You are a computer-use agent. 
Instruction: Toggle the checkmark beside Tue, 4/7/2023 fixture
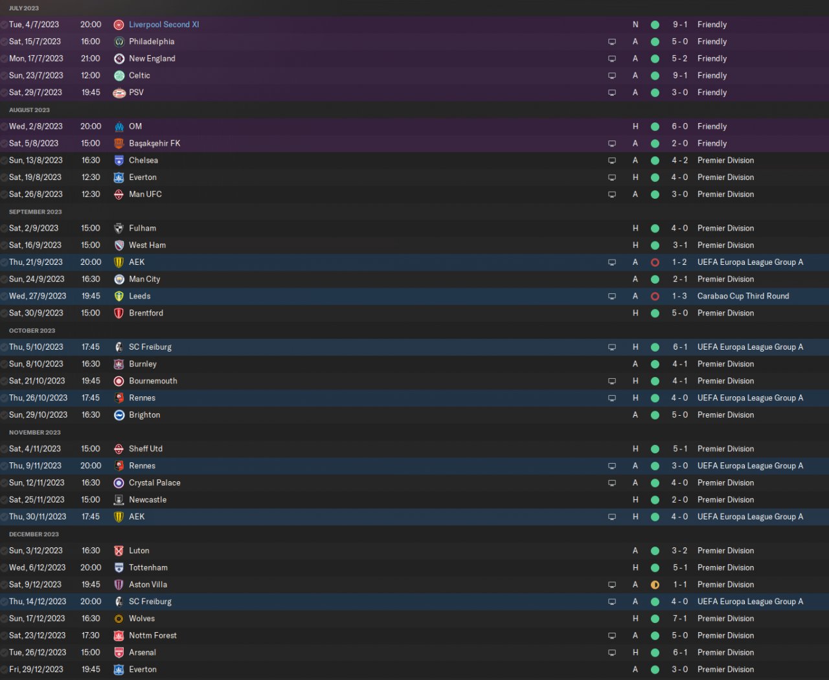point(5,25)
